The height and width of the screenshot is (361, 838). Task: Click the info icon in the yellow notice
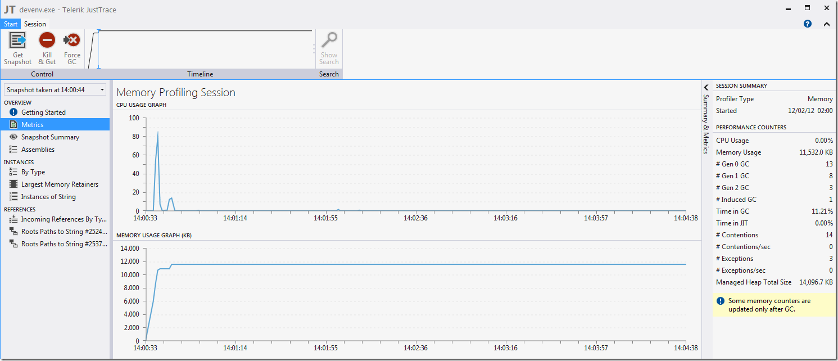[721, 301]
